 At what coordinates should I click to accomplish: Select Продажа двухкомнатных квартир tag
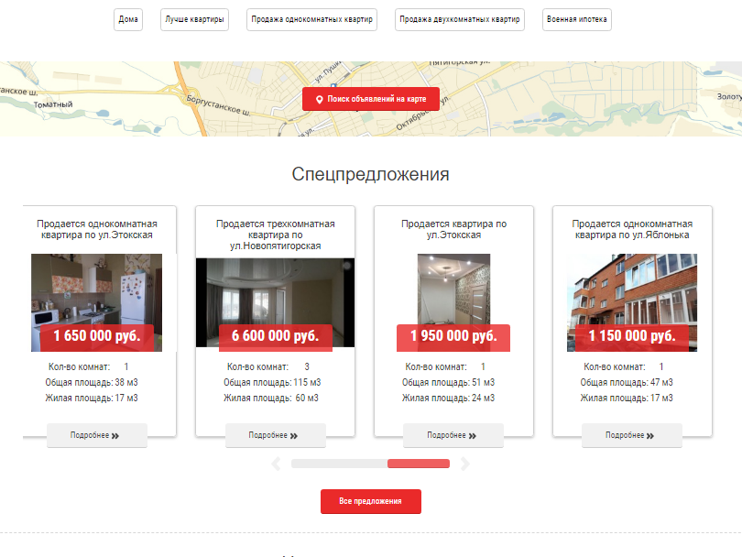coord(460,19)
